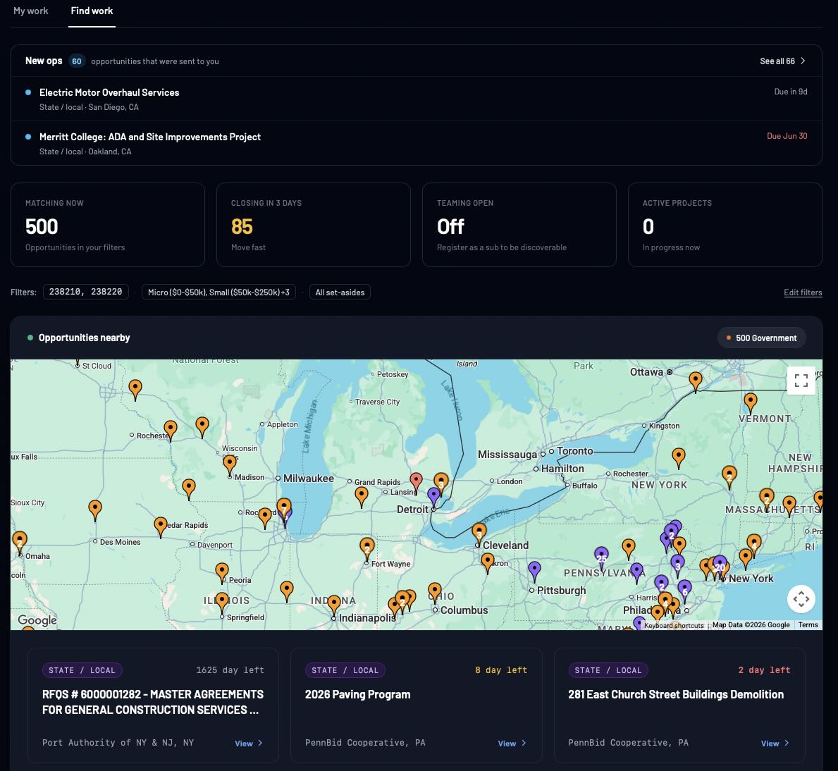The height and width of the screenshot is (771, 838).
Task: Open the map Terms link
Action: point(808,624)
